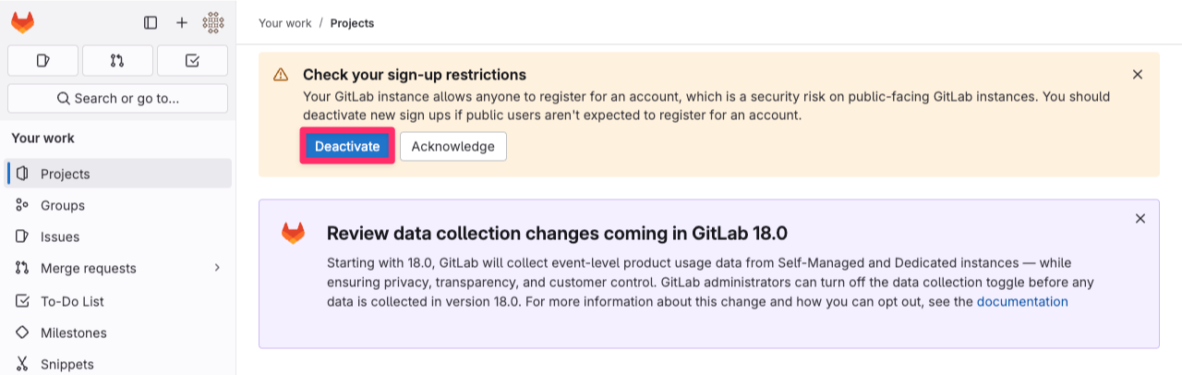The height and width of the screenshot is (375, 1182).
Task: Expand the Merge requests chevron
Action: click(217, 268)
